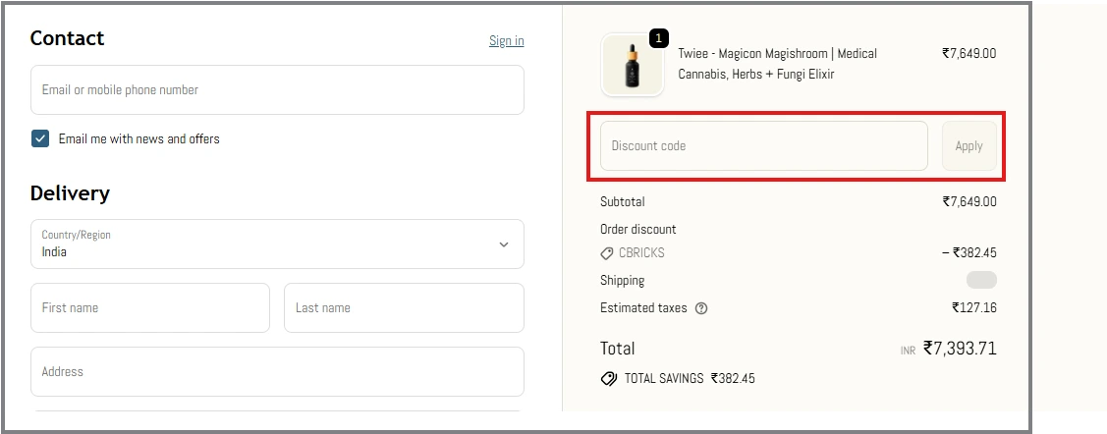Focus the Address field

(277, 371)
